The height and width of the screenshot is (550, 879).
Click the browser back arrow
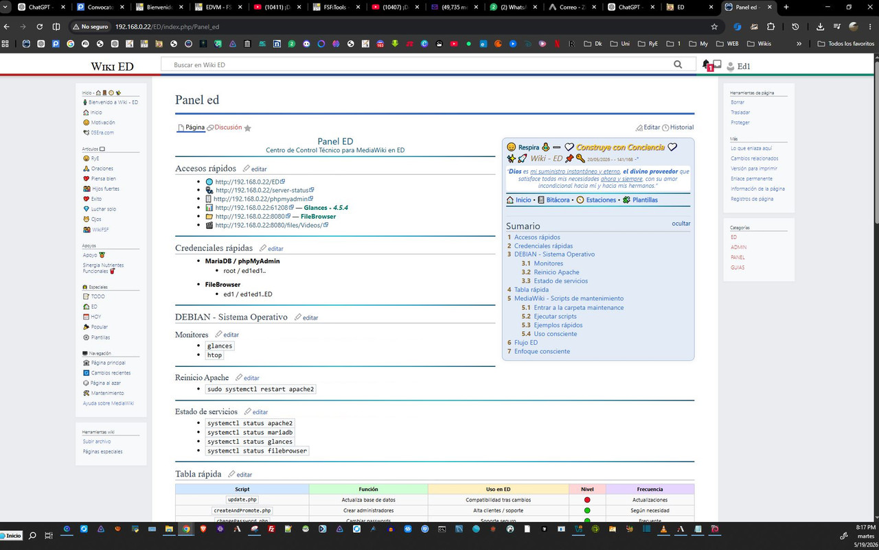[x=7, y=27]
